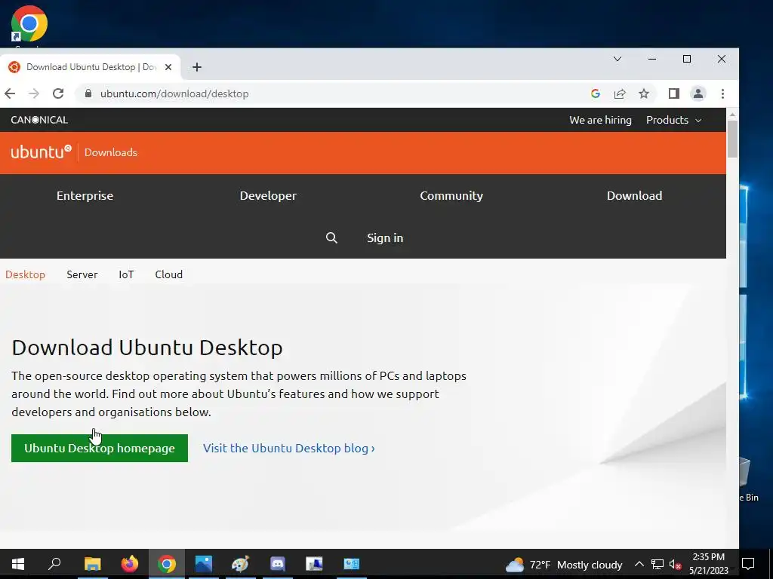The image size is (773, 579).
Task: Click Sign in
Action: coord(385,237)
